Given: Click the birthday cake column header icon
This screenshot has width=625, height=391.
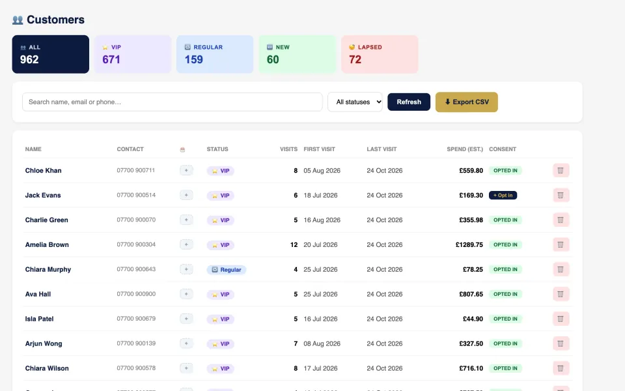Looking at the screenshot, I should point(182,150).
